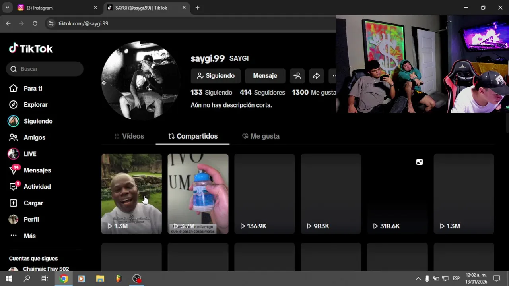Open the TikTok logo home link

pyautogui.click(x=31, y=48)
